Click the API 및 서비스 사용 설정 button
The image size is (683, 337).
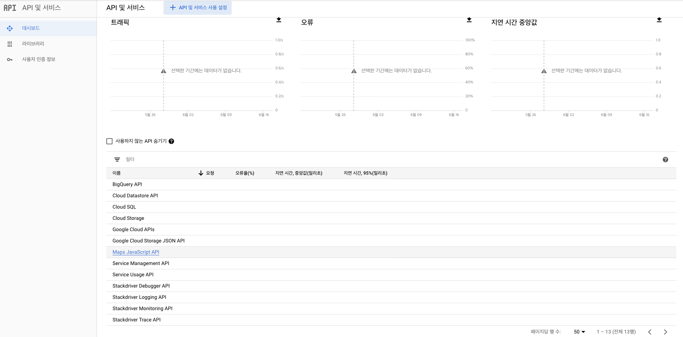click(x=198, y=8)
